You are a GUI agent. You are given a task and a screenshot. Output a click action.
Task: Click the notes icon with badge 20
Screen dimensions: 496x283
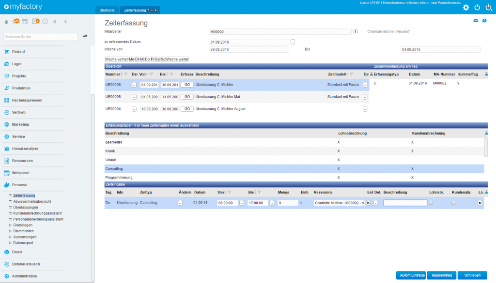pyautogui.click(x=15, y=21)
